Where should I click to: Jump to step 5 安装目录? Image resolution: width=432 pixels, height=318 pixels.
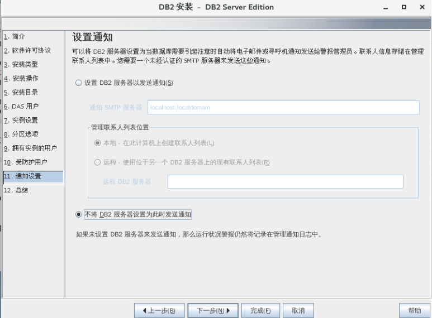21,92
